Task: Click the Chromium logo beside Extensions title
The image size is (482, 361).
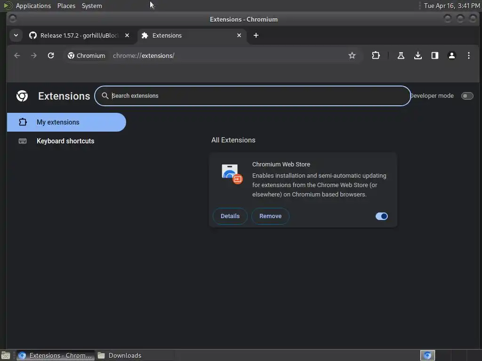Action: coord(22,96)
